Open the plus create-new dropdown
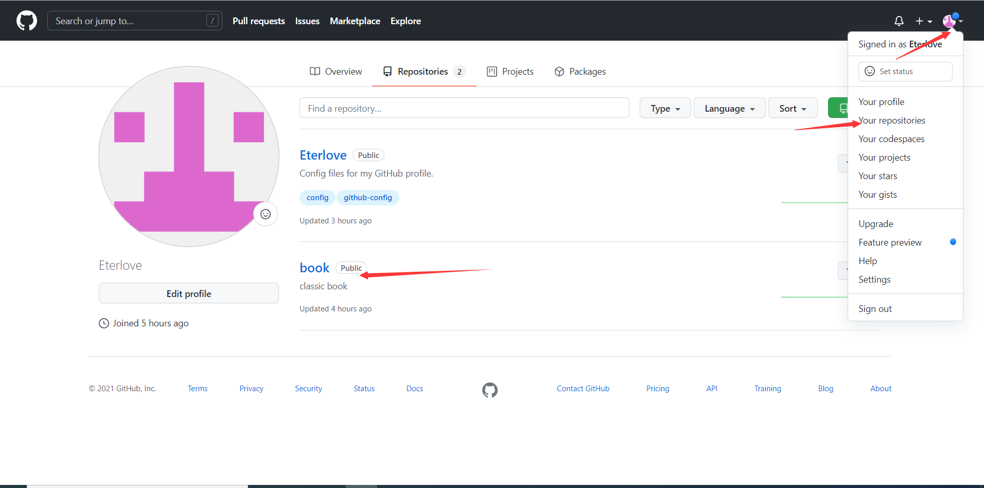This screenshot has height=488, width=984. (924, 21)
